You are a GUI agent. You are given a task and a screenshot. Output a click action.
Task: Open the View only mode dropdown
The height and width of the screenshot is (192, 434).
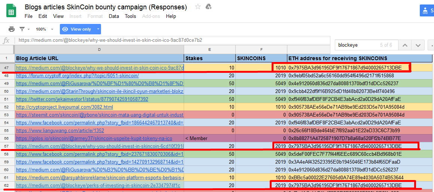(x=98, y=29)
